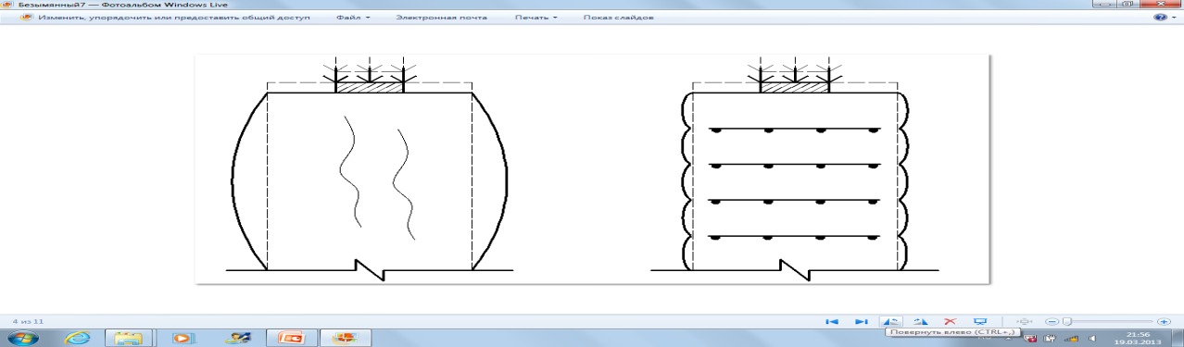
Task: Click the Photo Gallery icon beside edit link
Action: (x=28, y=18)
